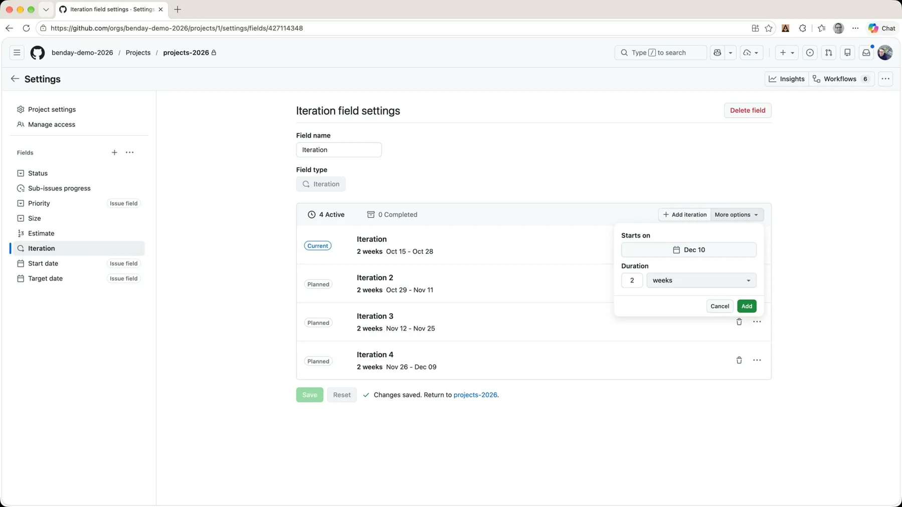Screen dimensions: 902x507
Task: Expand the More options dropdown
Action: [737, 214]
